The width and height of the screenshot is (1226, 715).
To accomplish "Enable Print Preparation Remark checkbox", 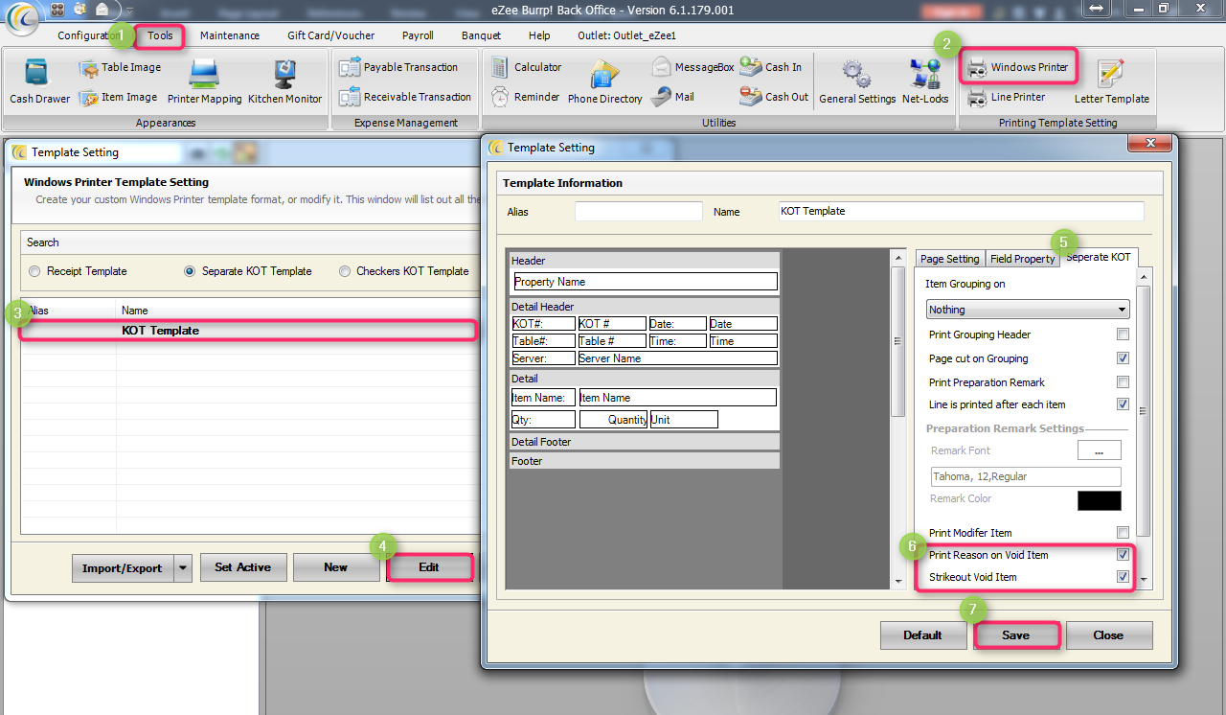I will pos(1123,382).
